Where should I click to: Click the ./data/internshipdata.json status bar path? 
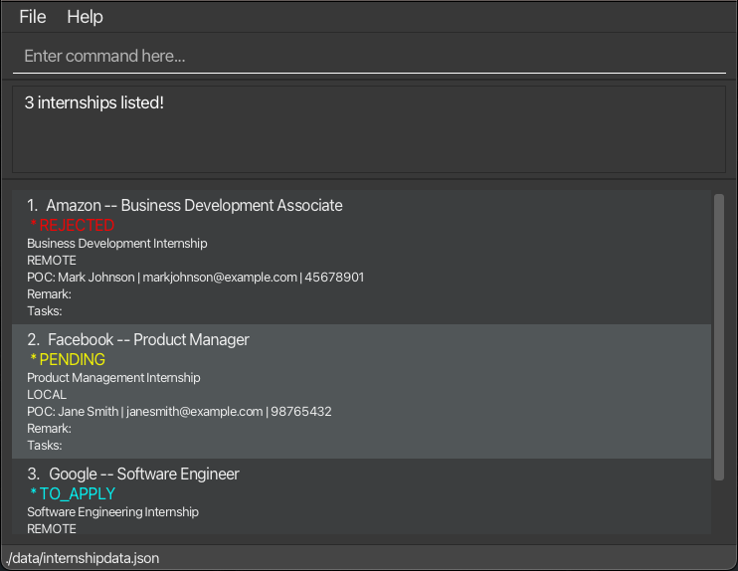point(83,558)
